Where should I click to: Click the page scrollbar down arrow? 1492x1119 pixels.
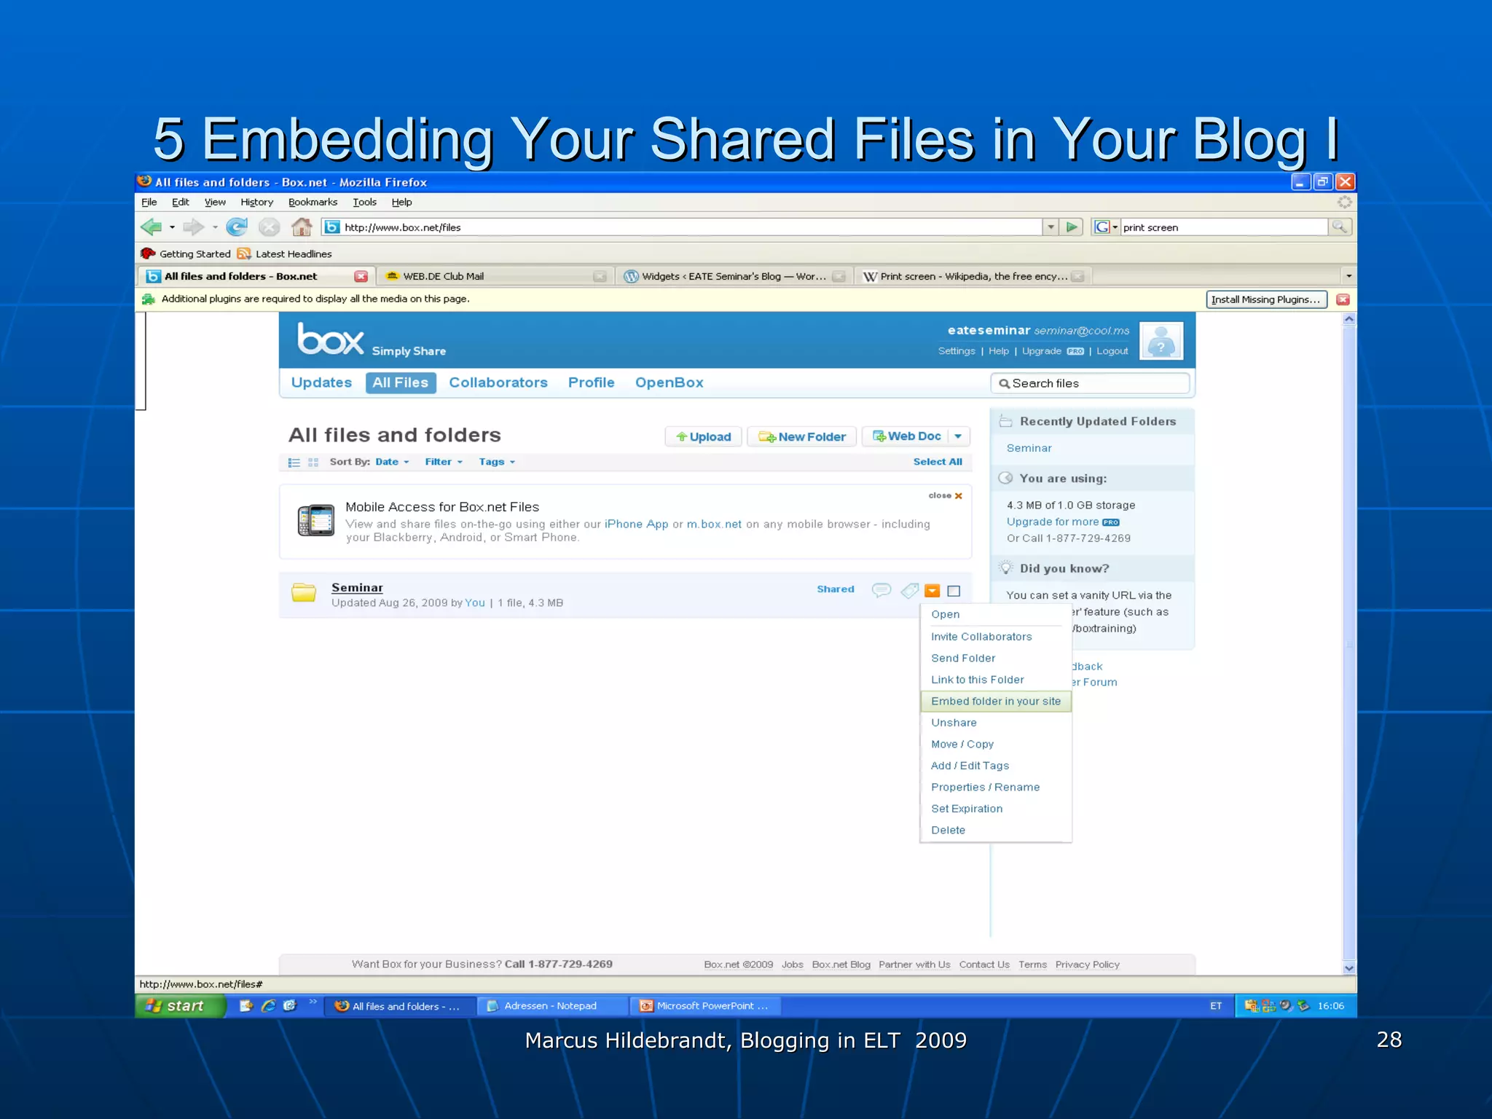[x=1349, y=968]
